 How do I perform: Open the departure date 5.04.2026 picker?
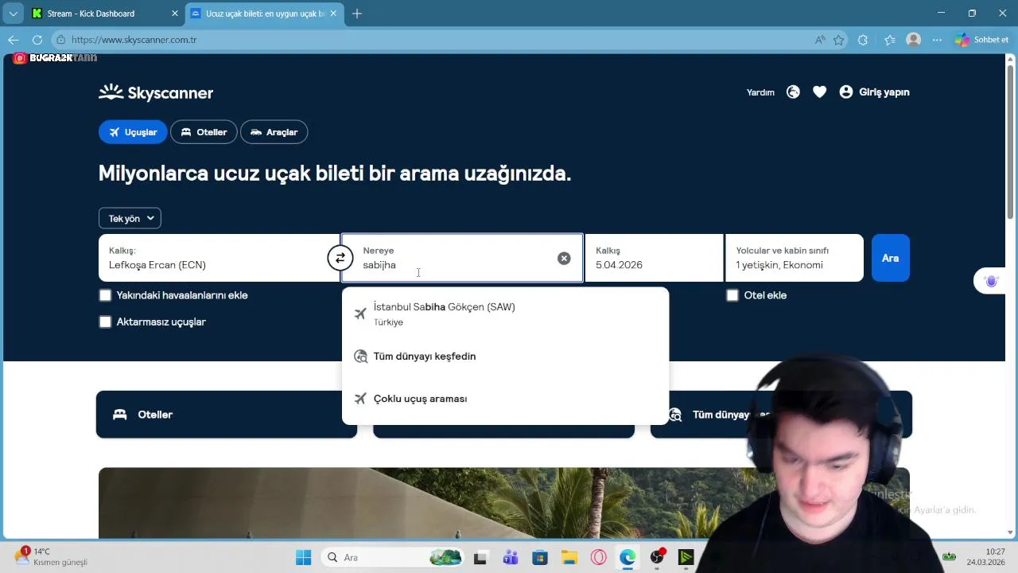[x=654, y=258]
